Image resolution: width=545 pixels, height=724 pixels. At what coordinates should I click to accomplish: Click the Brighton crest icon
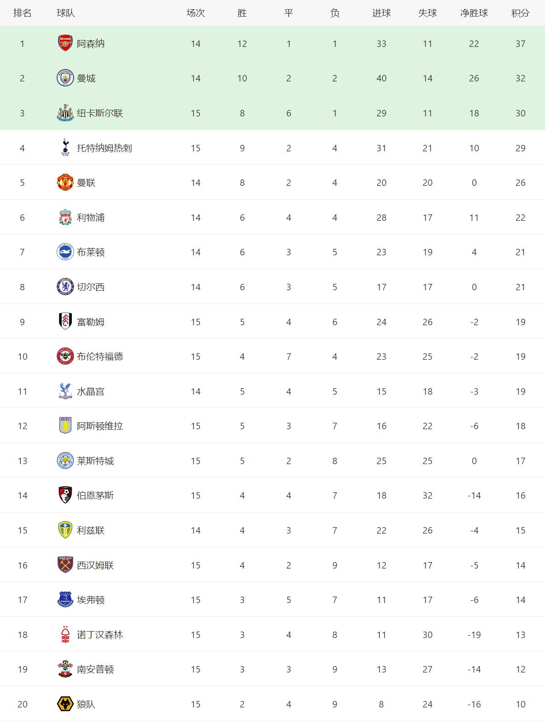65,252
